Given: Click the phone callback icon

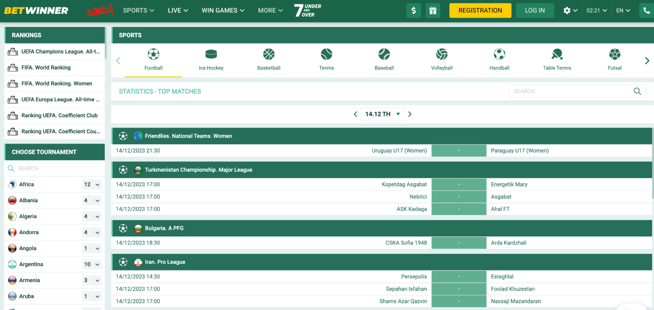Looking at the screenshot, I should pos(646,10).
